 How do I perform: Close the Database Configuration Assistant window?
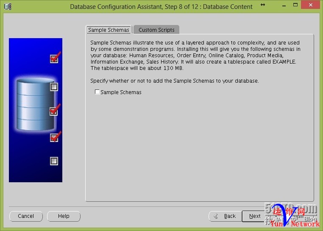[310, 5]
